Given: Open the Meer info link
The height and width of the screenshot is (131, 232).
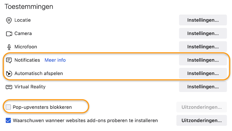Looking at the screenshot, I should pyautogui.click(x=55, y=60).
